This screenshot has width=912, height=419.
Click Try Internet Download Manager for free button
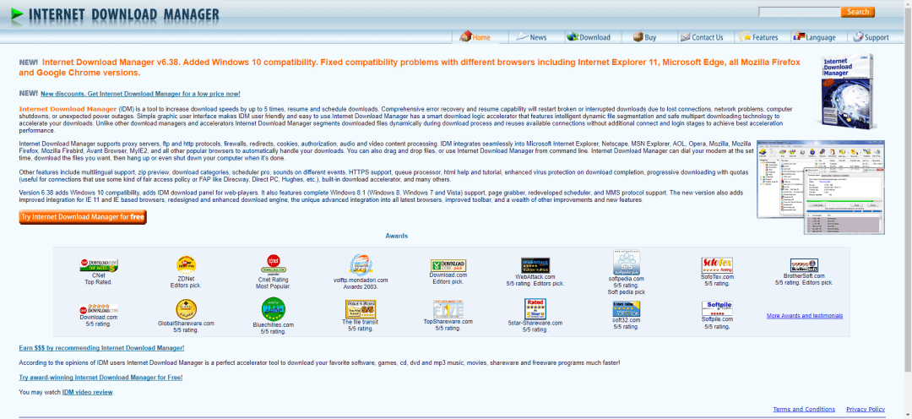tap(83, 217)
